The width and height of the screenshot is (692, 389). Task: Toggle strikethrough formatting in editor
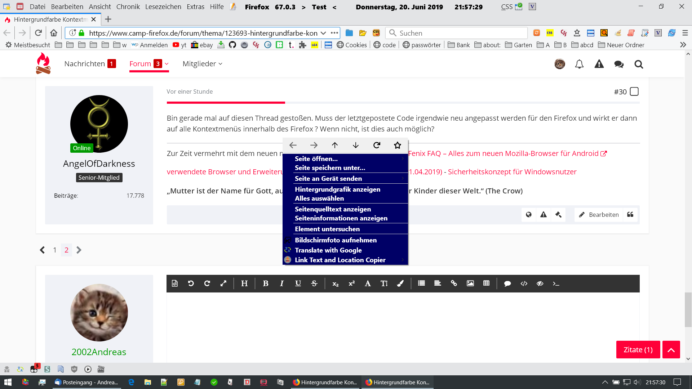click(x=314, y=283)
